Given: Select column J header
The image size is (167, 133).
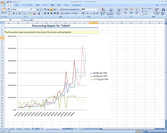Looking at the screenshot, I should pos(94,23).
